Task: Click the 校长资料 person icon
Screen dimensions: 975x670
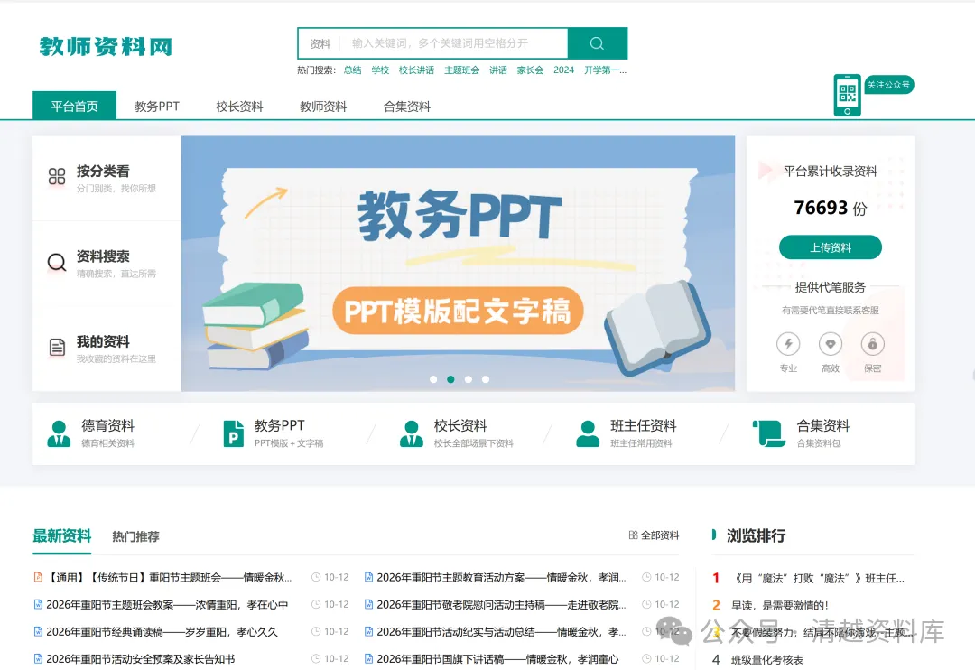Action: [411, 433]
